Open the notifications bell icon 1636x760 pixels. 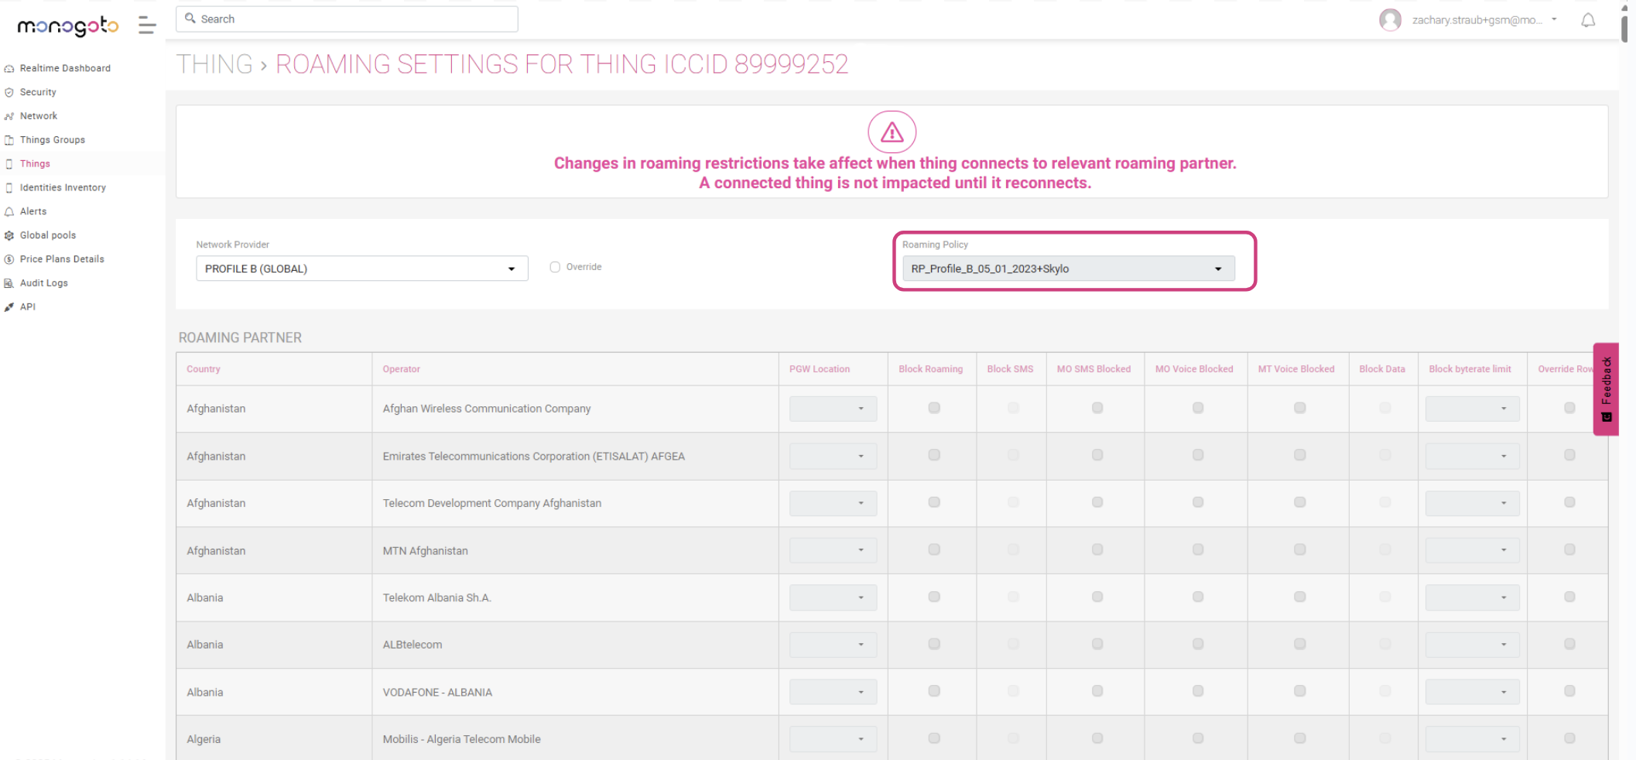coord(1588,20)
